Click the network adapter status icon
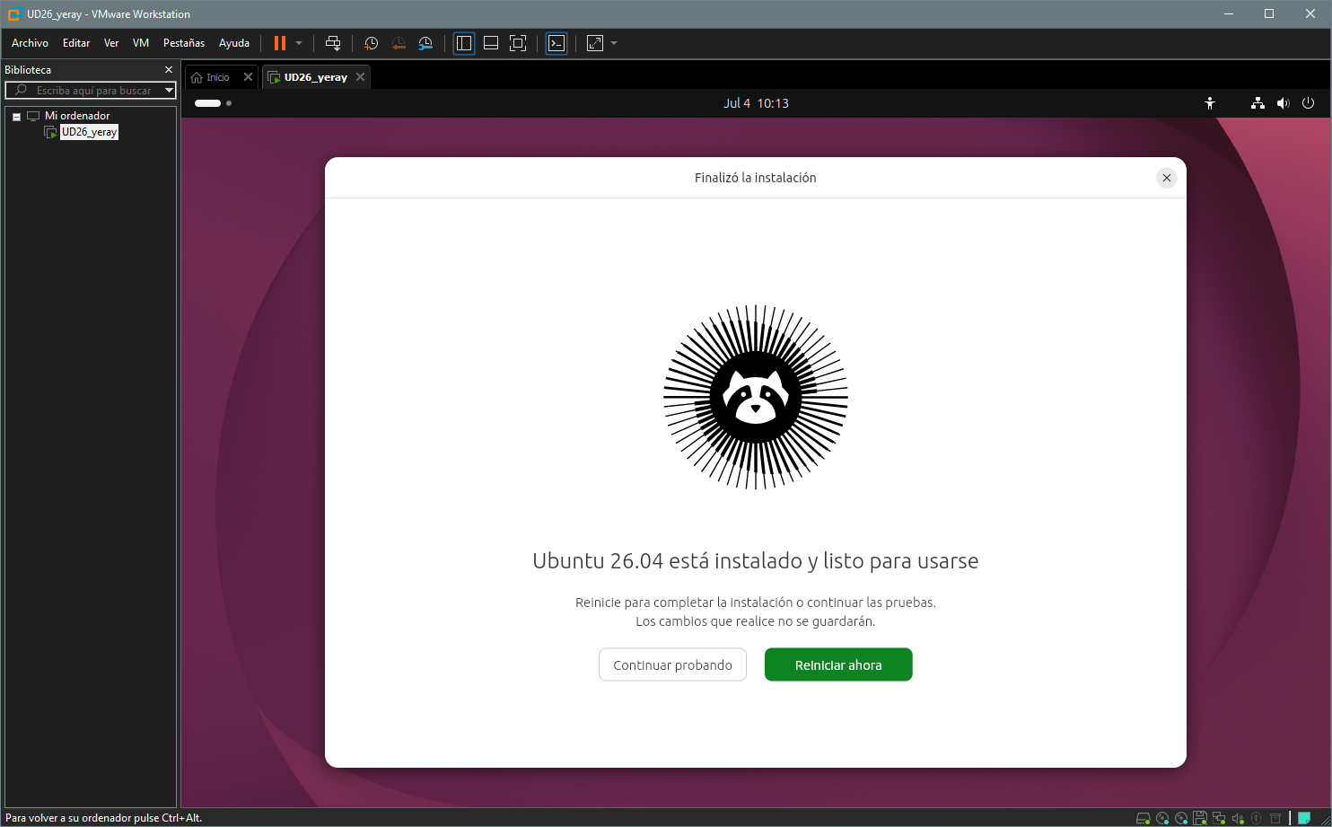1332x827 pixels. 1219,818
